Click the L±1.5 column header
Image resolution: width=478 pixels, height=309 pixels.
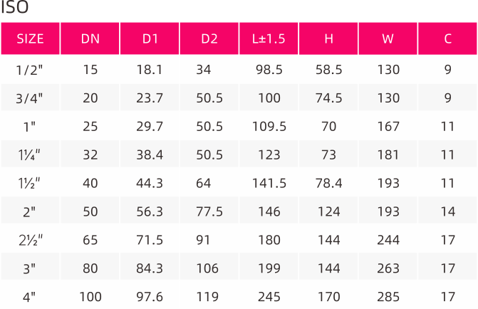269,38
